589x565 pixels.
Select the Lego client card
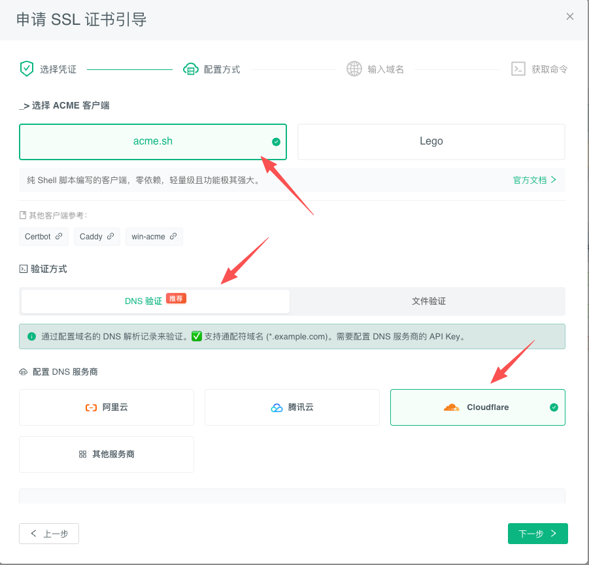pos(431,142)
